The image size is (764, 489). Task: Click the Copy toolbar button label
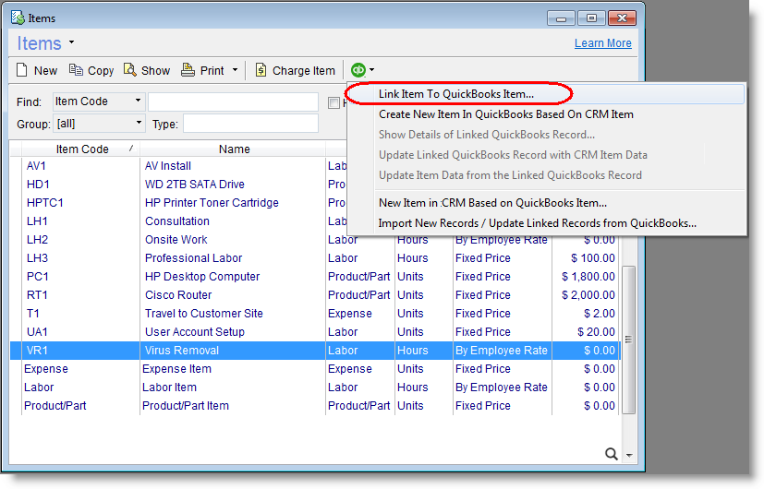point(101,71)
